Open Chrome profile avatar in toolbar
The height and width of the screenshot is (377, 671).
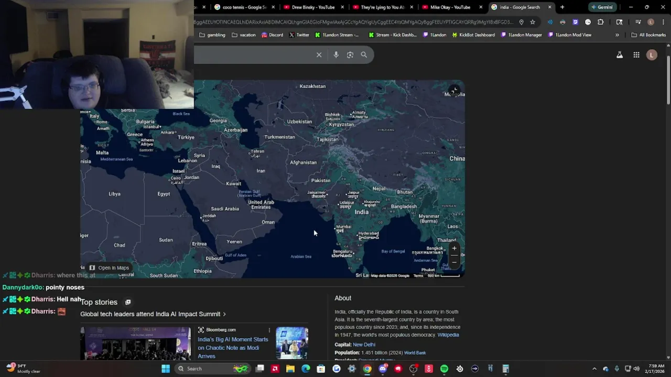[651, 22]
